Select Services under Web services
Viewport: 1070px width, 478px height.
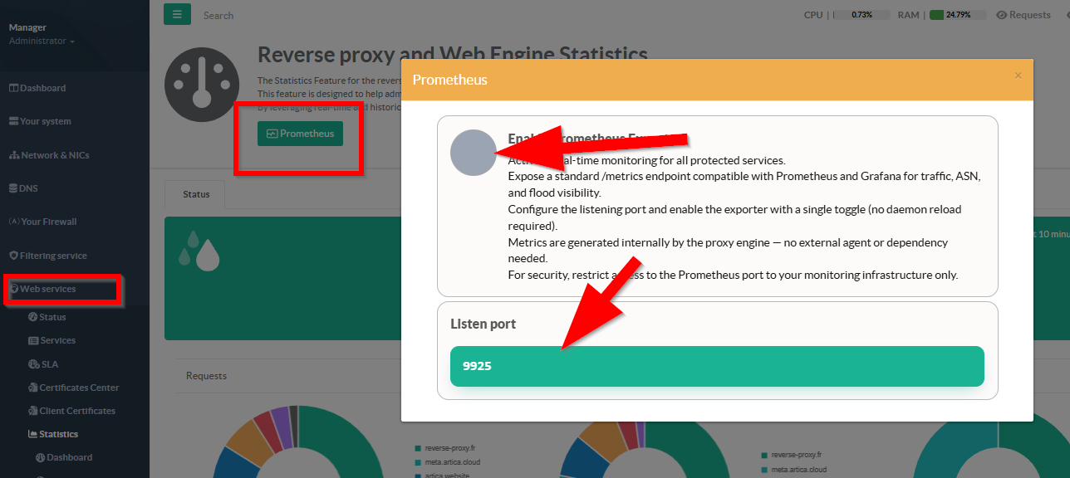click(57, 340)
